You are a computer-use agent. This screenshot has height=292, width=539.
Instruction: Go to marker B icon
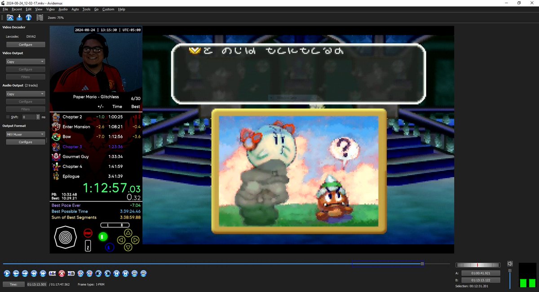(89, 273)
